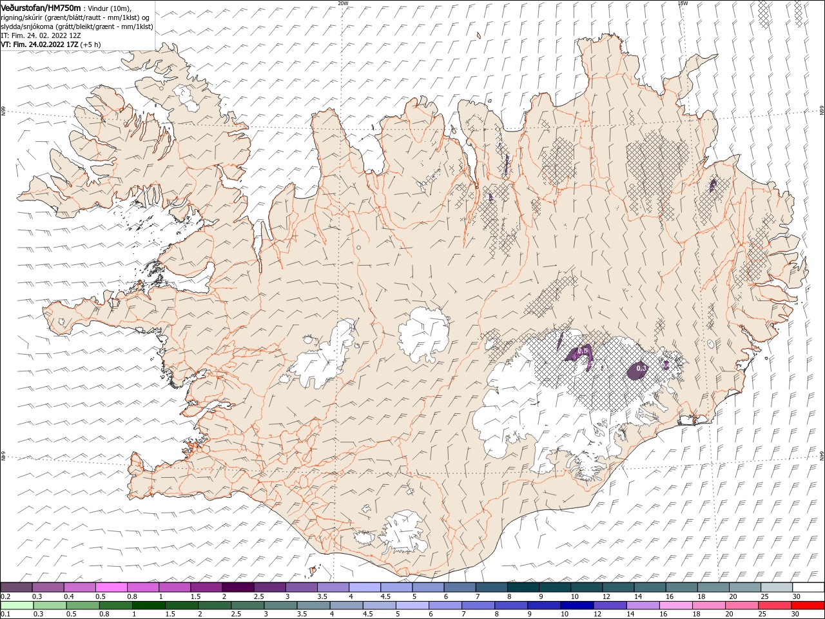
Task: Click the pale periwinkle 4–4.5 snow legend swatch
Action: coord(364,587)
